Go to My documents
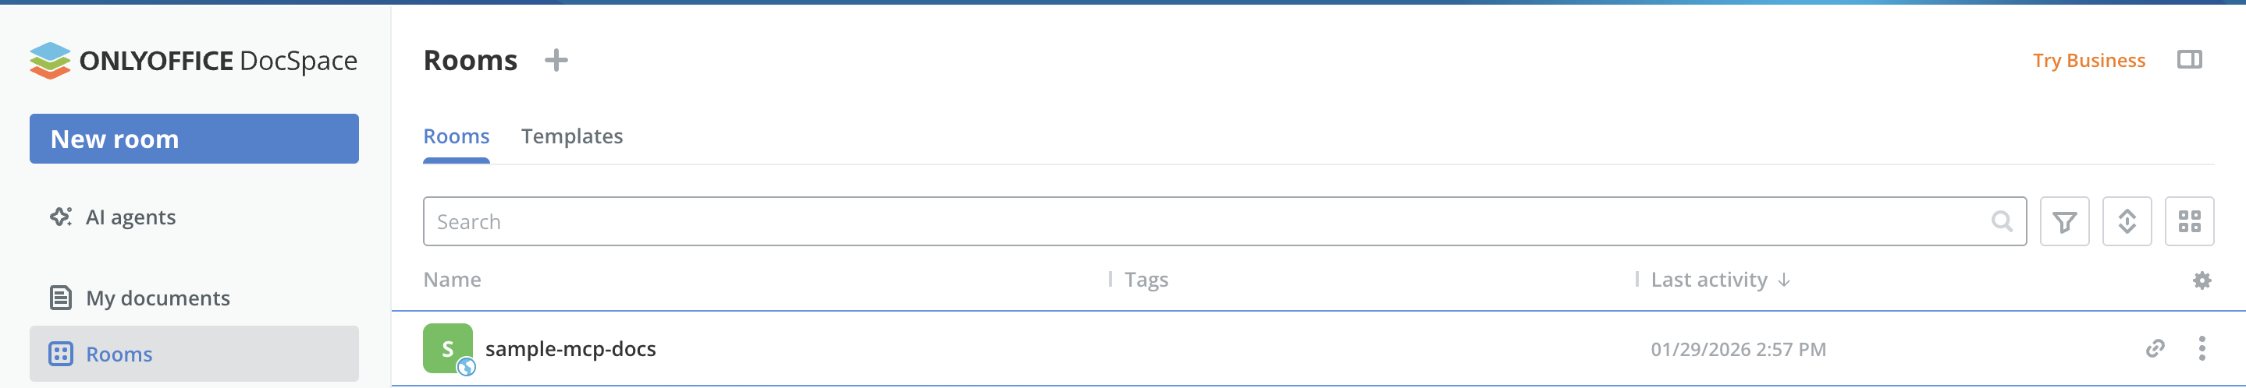The image size is (2246, 388). [x=157, y=298]
